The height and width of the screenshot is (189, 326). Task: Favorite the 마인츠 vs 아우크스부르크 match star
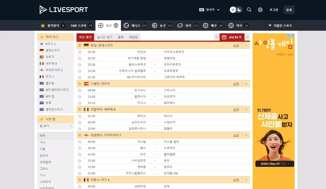pos(80,52)
